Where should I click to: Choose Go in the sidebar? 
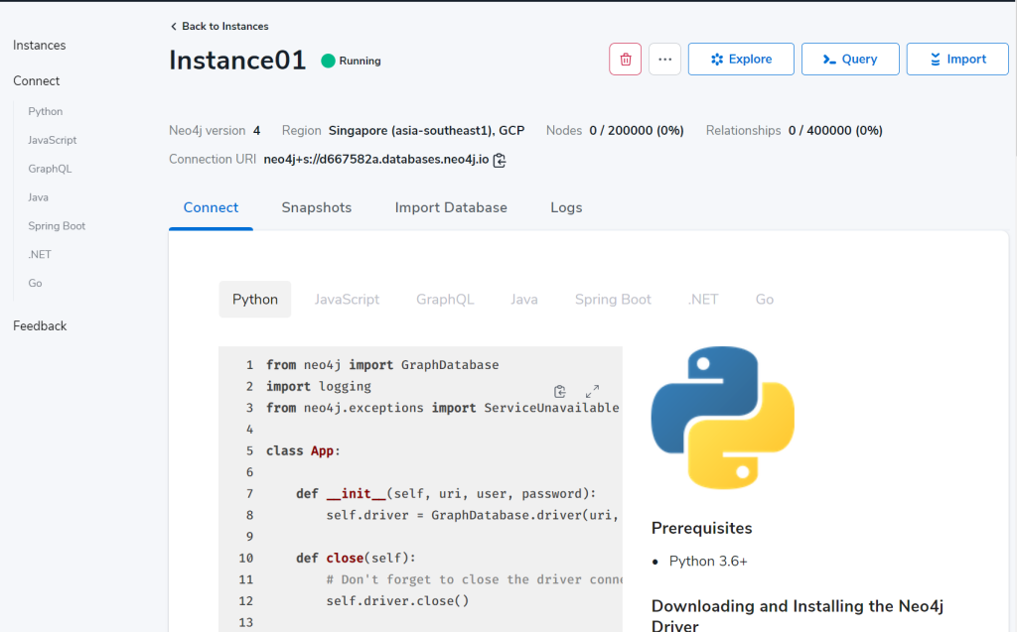tap(35, 284)
